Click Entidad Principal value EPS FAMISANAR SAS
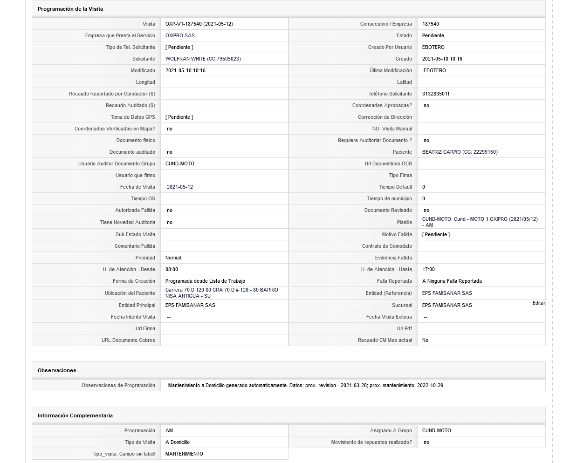 click(190, 305)
